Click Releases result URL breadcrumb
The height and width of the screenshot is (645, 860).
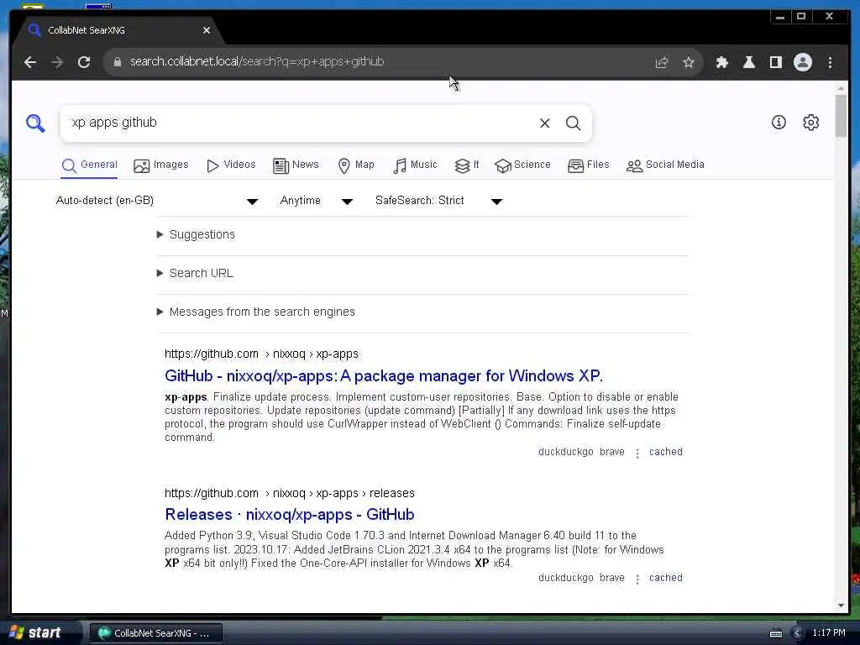tap(290, 494)
